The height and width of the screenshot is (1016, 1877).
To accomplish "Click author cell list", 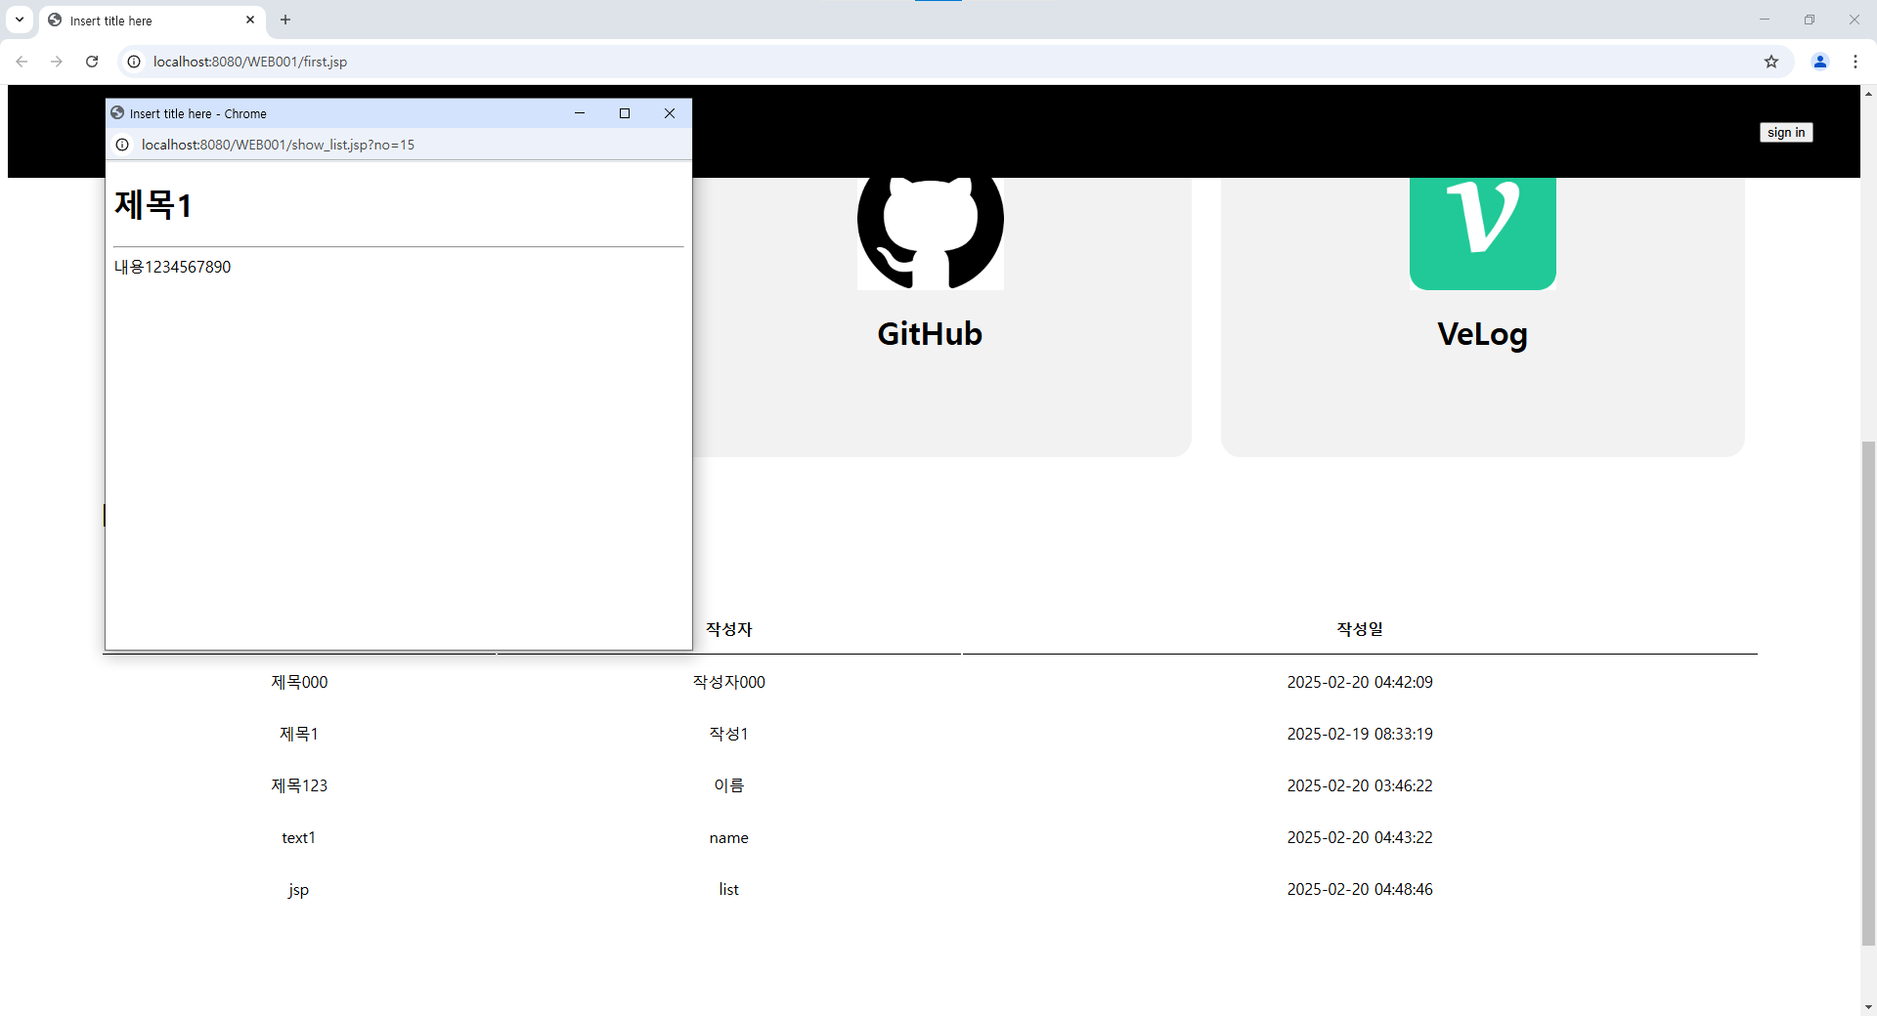I will 729,889.
